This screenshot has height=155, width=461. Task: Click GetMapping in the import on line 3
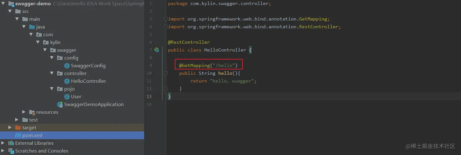313,19
